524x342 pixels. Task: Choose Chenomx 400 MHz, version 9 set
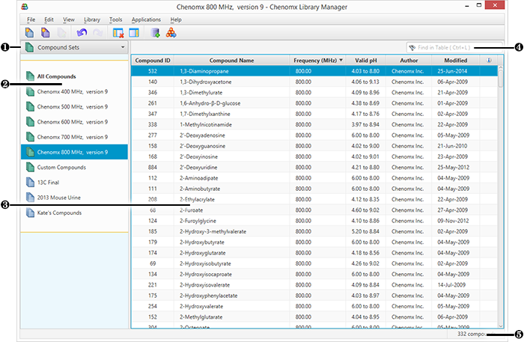[x=73, y=92]
